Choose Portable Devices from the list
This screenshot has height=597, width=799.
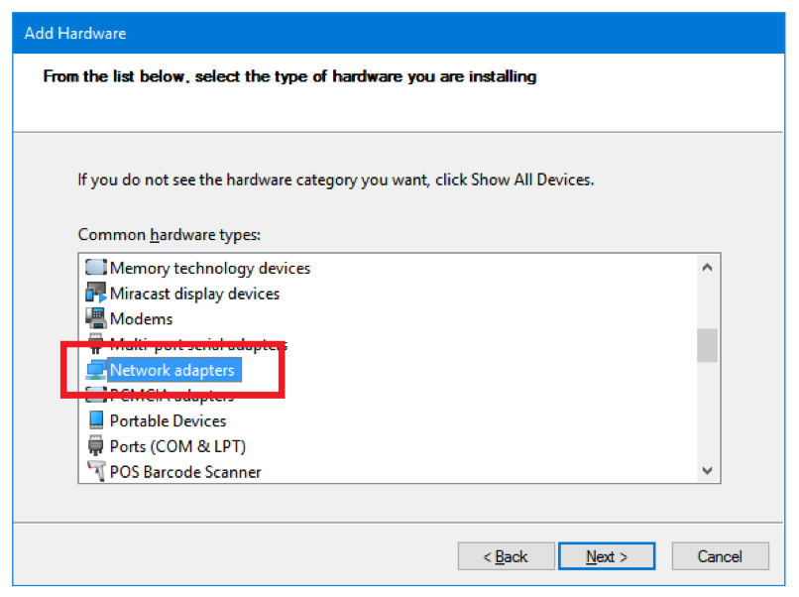coord(168,420)
